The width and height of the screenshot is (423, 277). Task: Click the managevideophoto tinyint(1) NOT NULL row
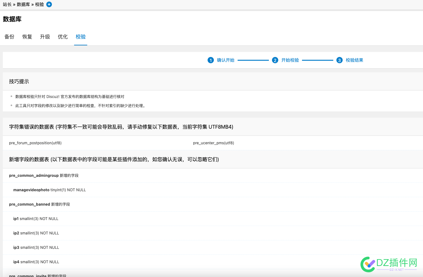(x=213, y=190)
